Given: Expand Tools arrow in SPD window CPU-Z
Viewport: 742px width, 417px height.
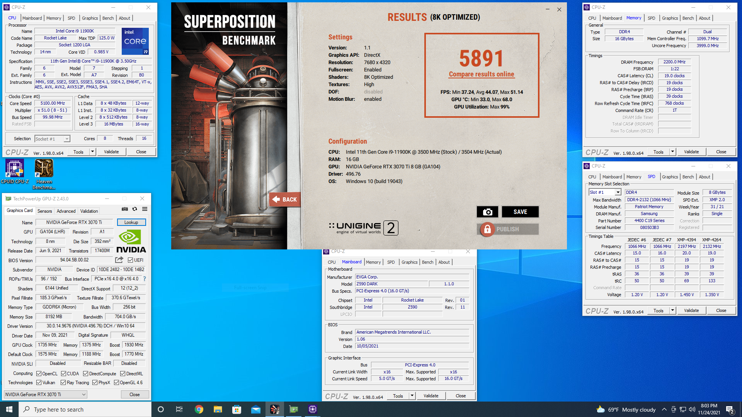Looking at the screenshot, I should pyautogui.click(x=672, y=310).
